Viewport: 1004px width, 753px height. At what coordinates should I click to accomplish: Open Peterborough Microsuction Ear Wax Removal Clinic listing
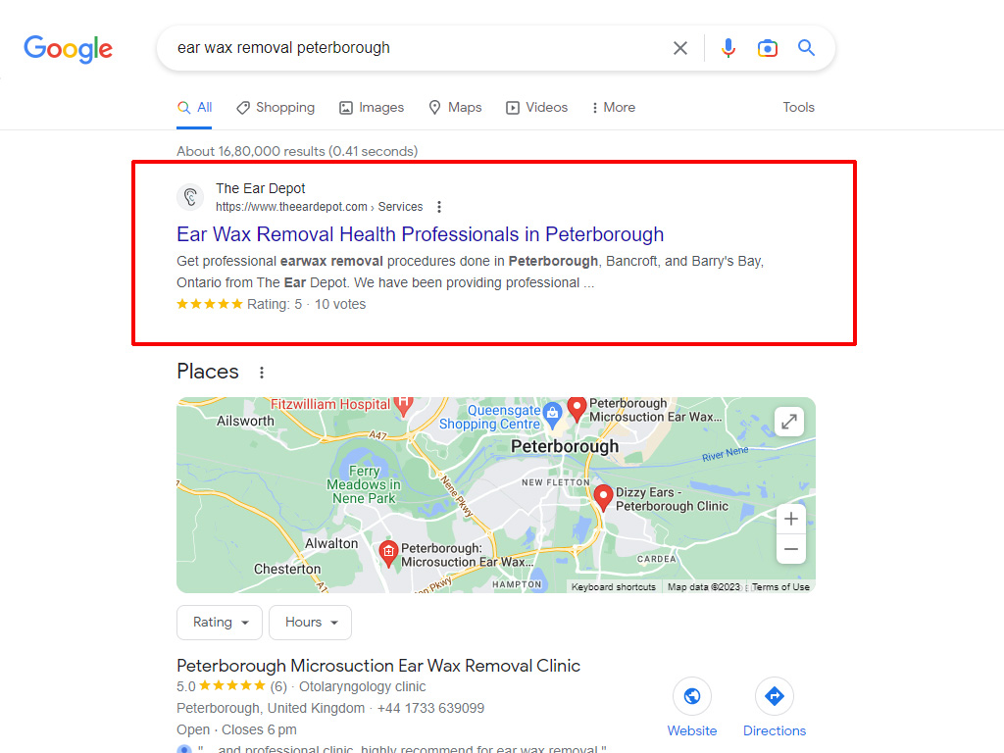378,666
